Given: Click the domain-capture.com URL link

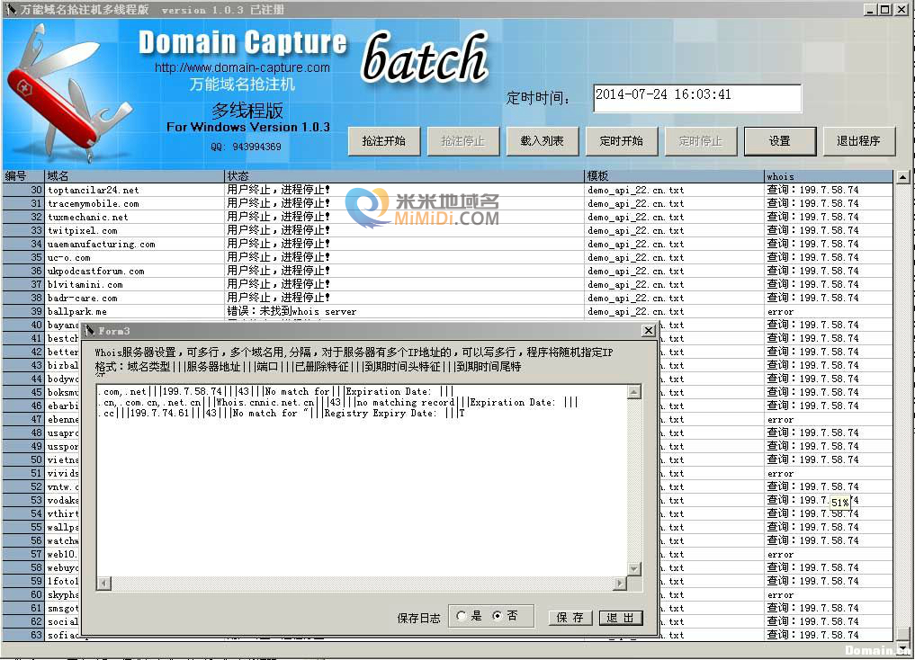Looking at the screenshot, I should tap(242, 67).
